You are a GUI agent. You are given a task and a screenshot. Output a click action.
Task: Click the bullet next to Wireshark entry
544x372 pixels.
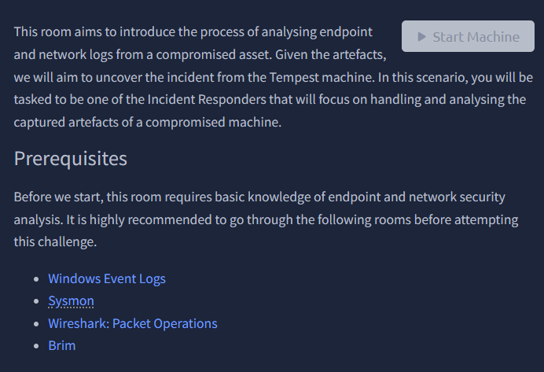[x=36, y=324]
